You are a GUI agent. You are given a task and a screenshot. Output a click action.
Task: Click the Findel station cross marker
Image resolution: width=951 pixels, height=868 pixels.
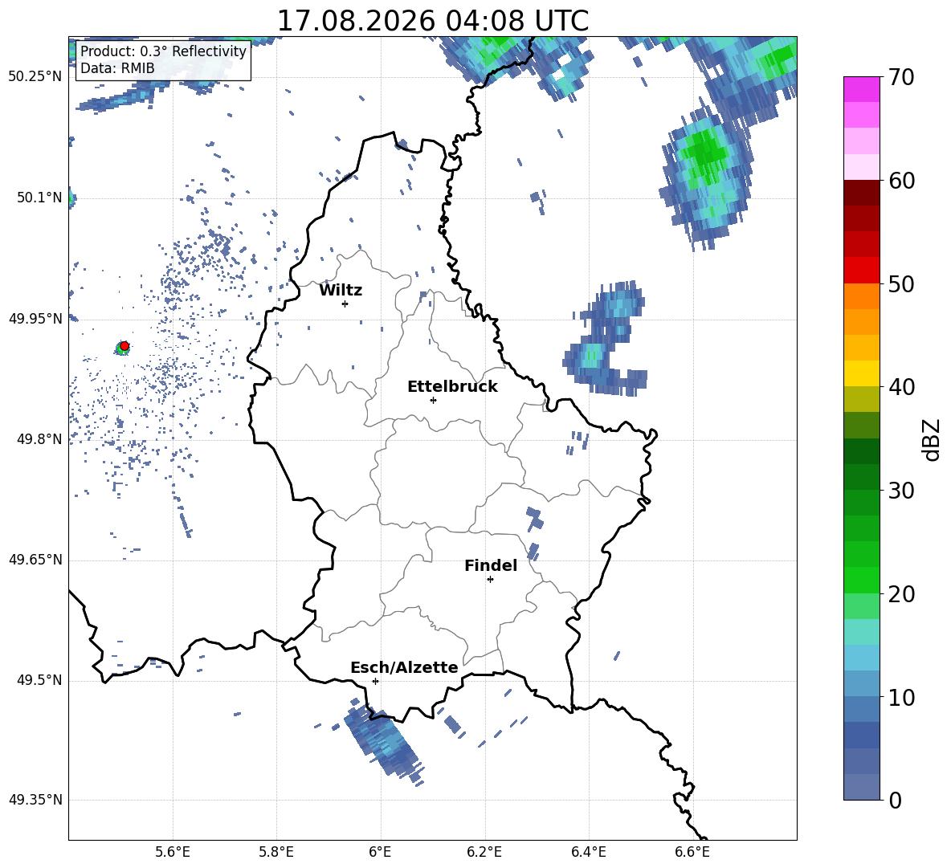(490, 580)
